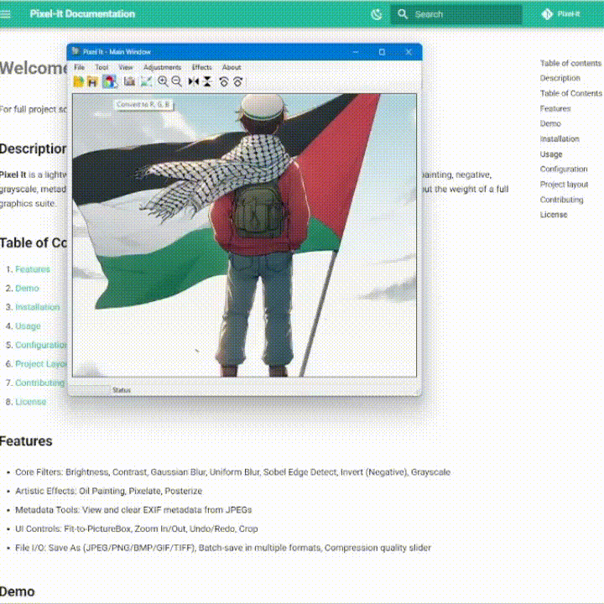Image resolution: width=604 pixels, height=604 pixels.
Task: Go to Contributing in right sidebar
Action: coord(561,200)
